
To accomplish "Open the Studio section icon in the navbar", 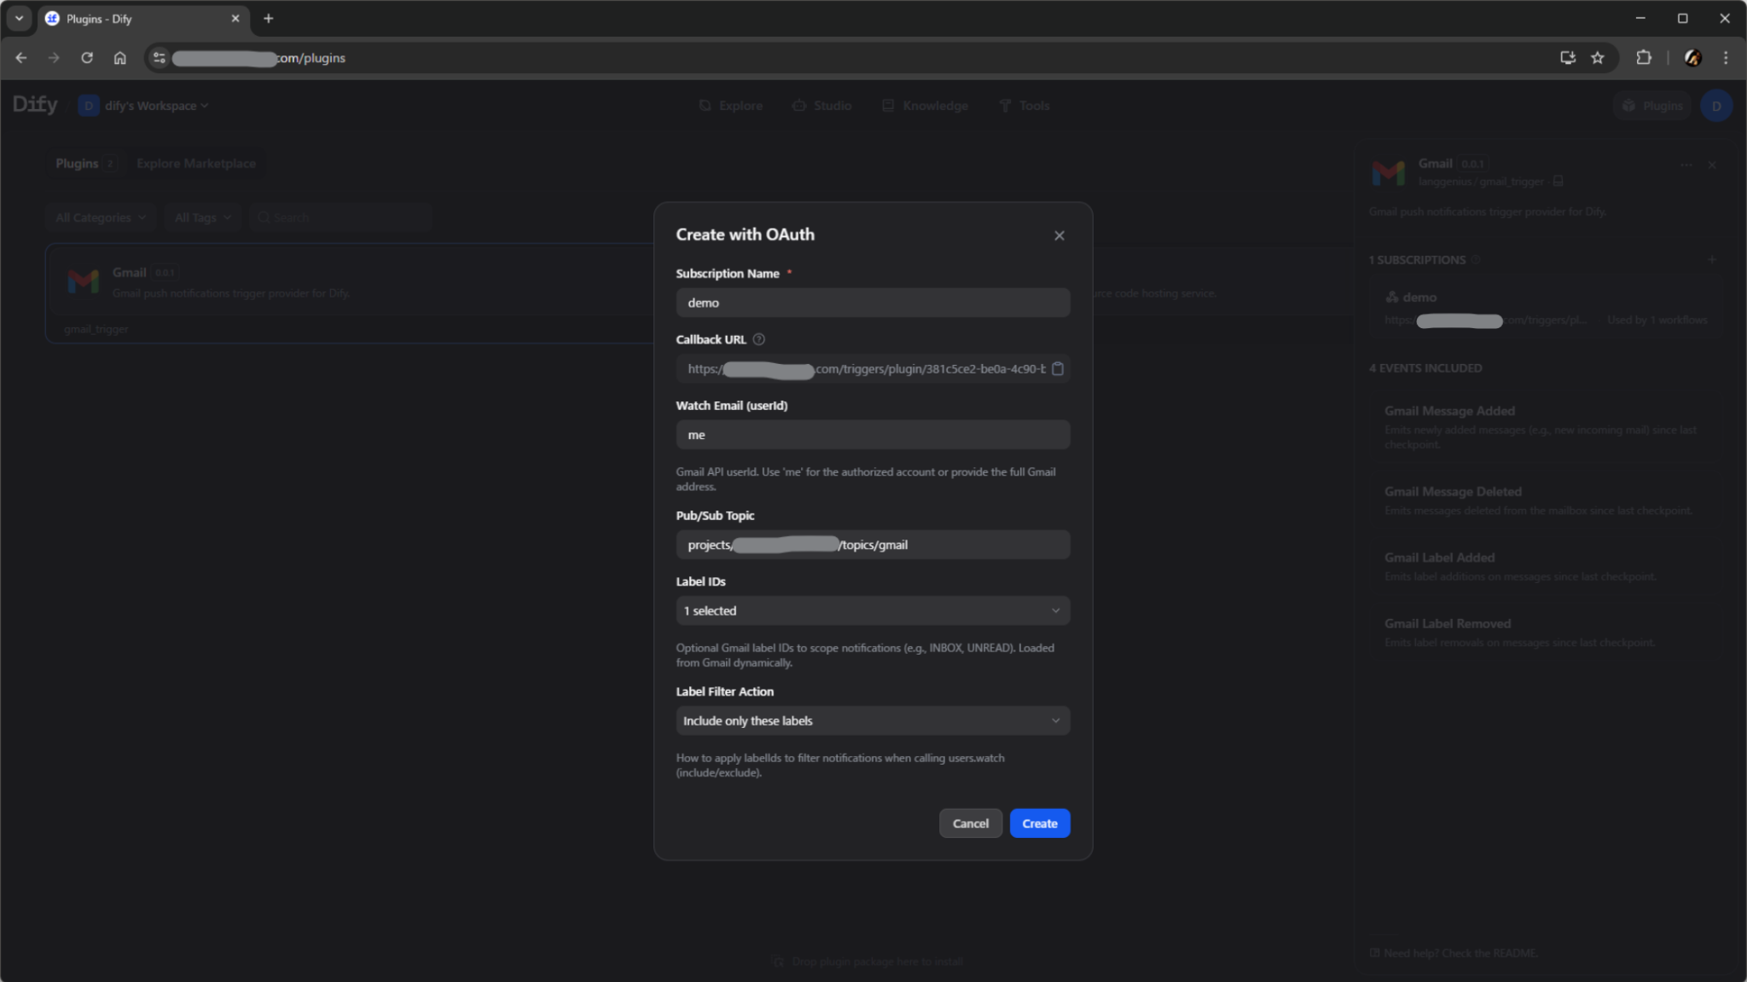I will click(x=799, y=105).
